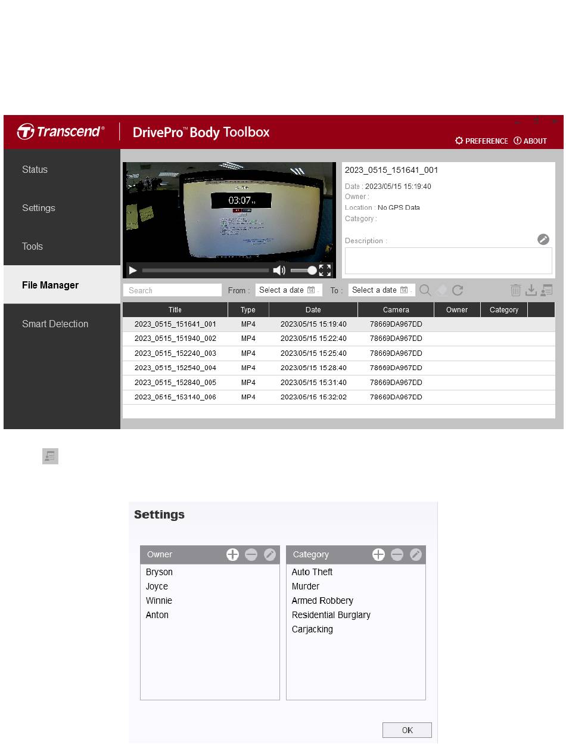Download selected file with the download icon

[531, 290]
